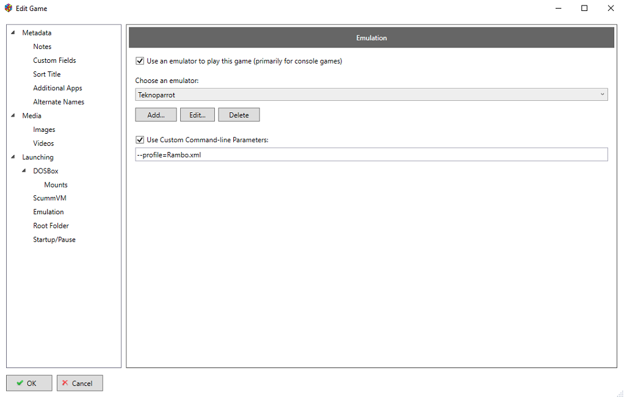Screen dimensions: 624x398
Task: Select Metadata in the sidebar tree
Action: 37,32
